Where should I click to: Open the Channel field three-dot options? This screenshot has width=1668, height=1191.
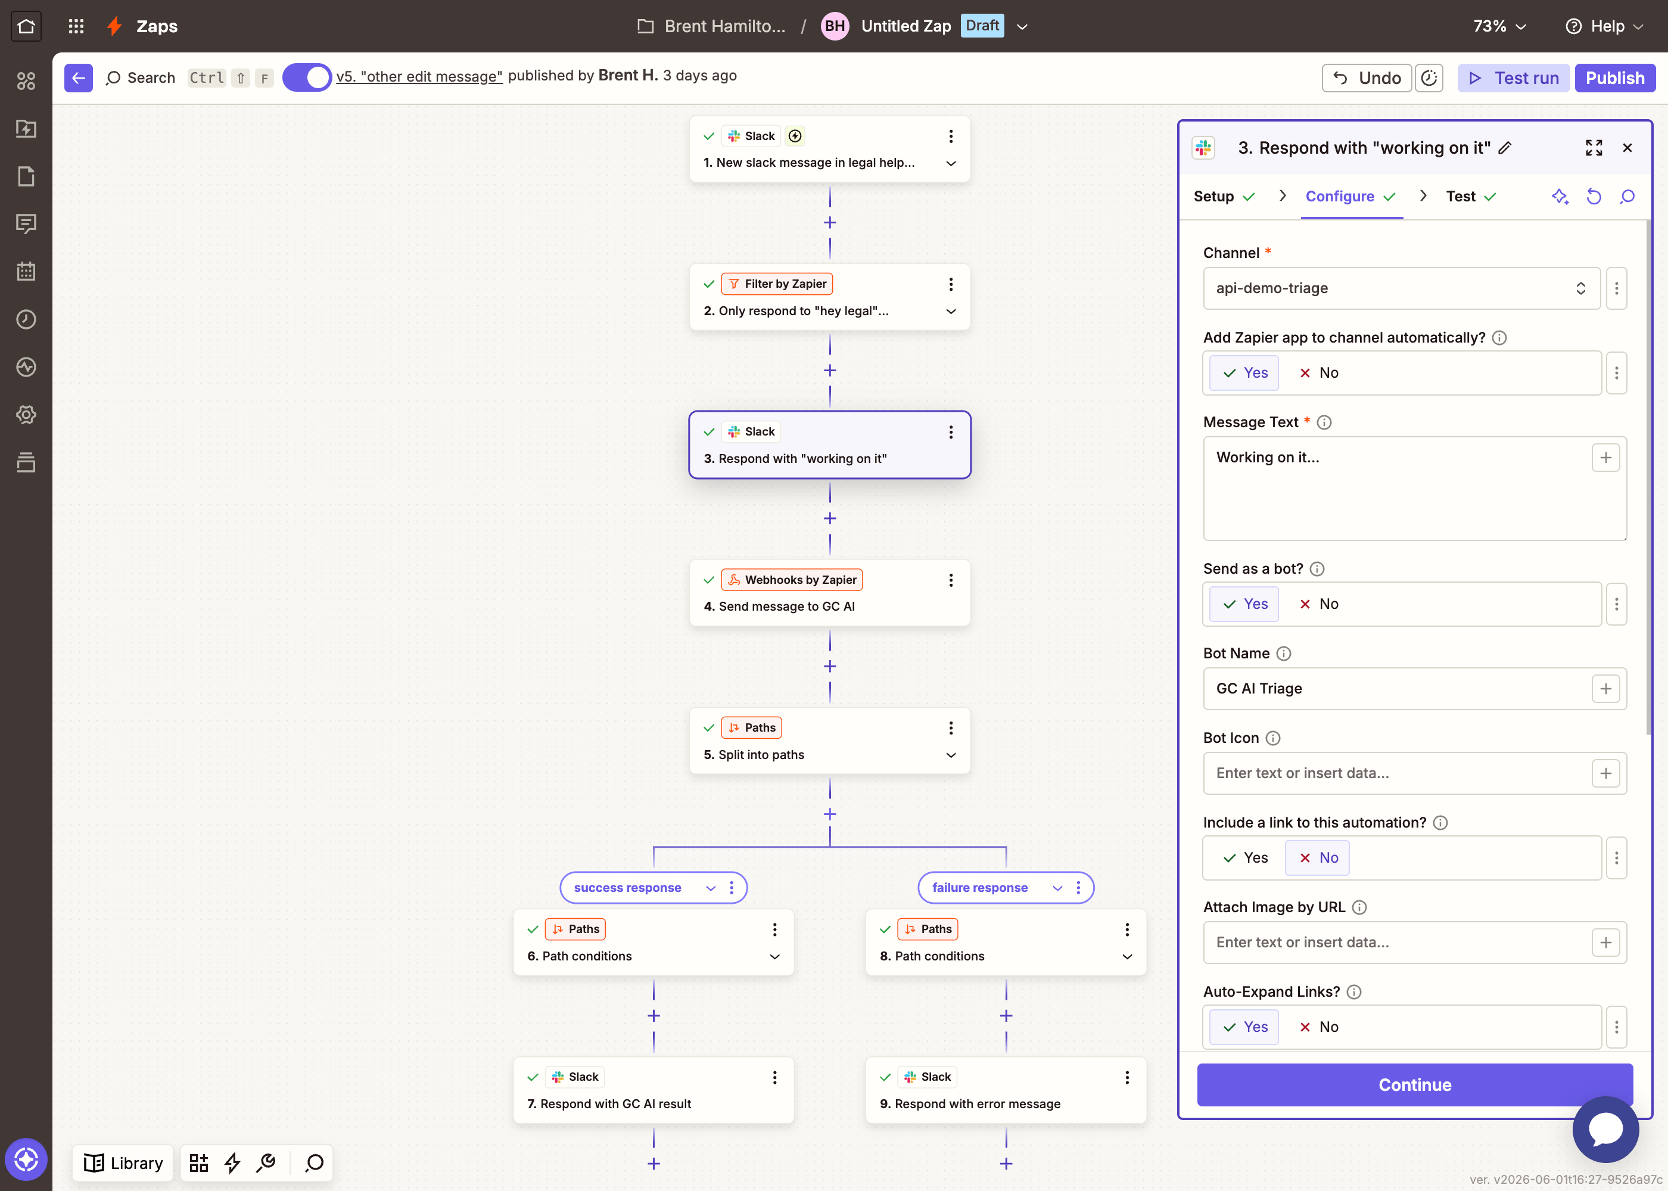pos(1617,288)
